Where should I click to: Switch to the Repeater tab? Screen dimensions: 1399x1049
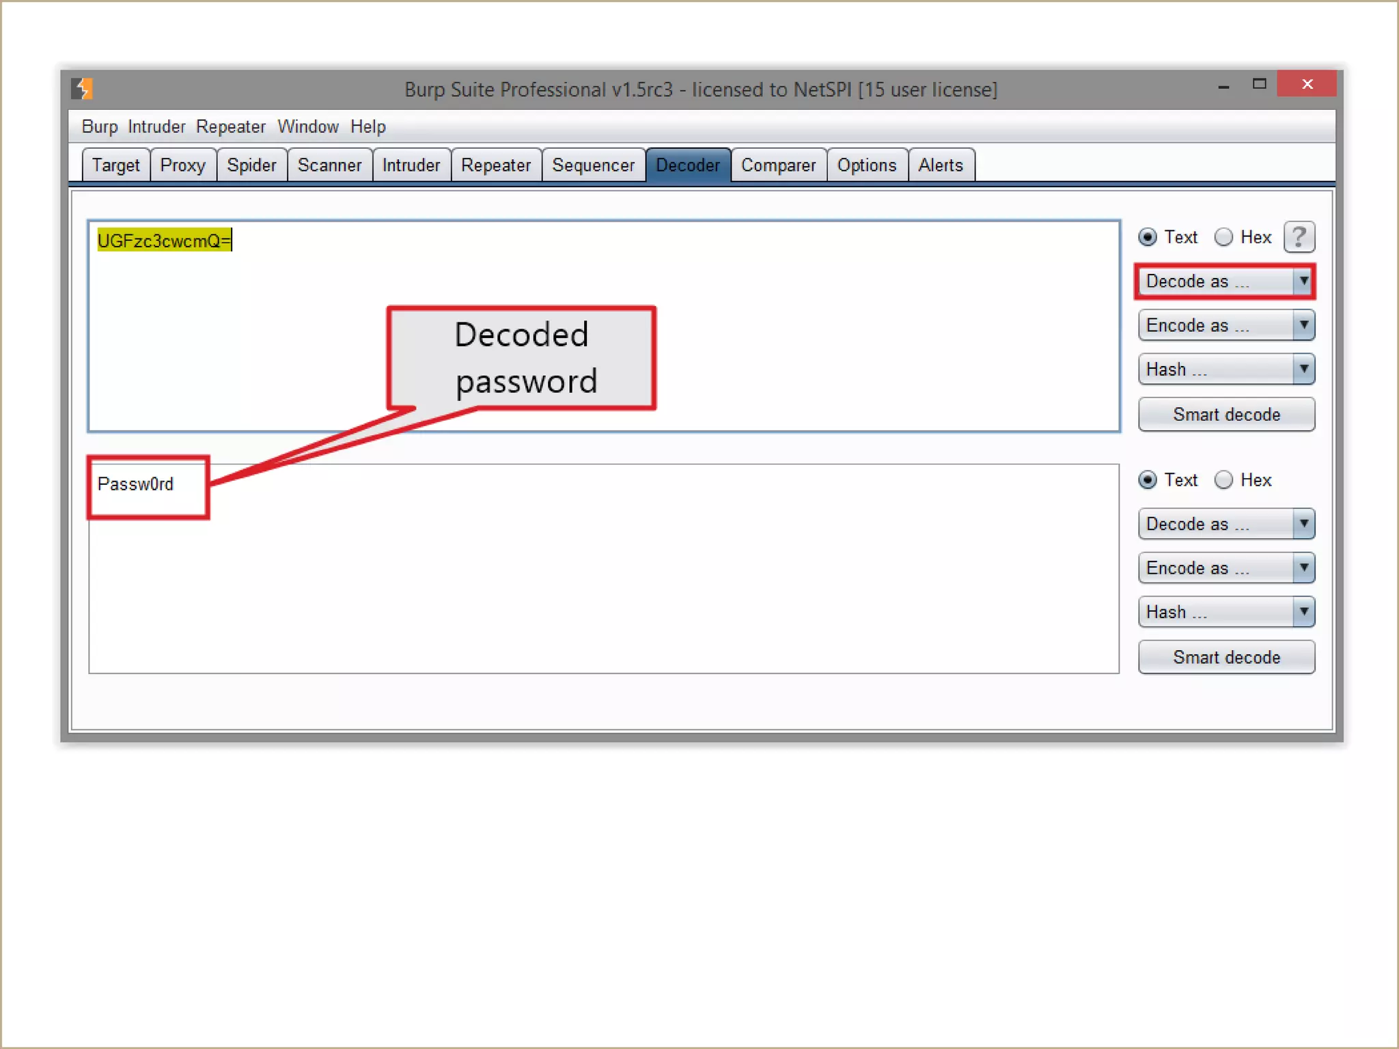[x=496, y=165]
